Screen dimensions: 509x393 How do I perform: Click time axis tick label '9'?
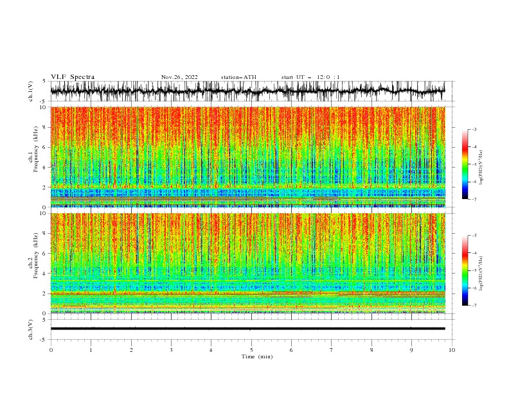[411, 350]
